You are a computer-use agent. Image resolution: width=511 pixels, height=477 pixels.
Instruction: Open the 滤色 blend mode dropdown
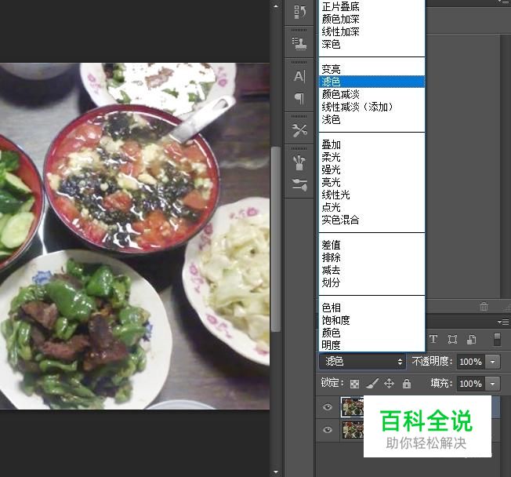tap(363, 362)
